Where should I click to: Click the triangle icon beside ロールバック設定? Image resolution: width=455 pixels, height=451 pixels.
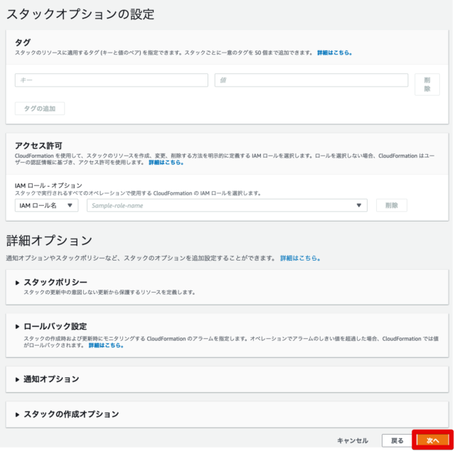coord(18,326)
